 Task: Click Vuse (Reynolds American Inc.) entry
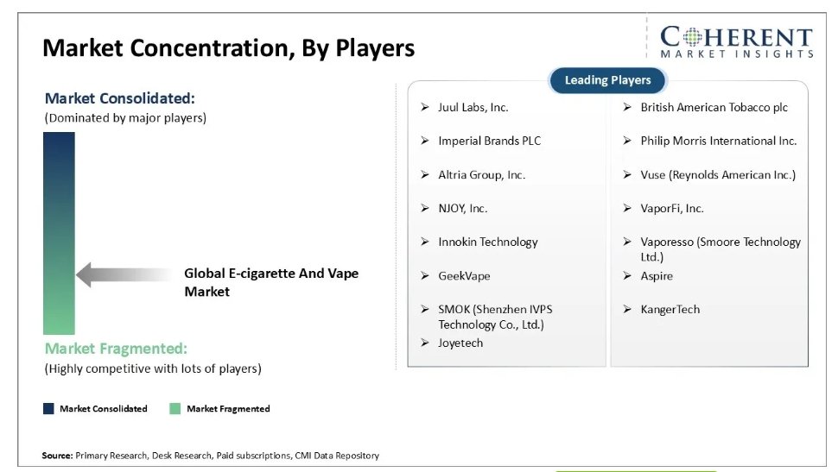[717, 174]
